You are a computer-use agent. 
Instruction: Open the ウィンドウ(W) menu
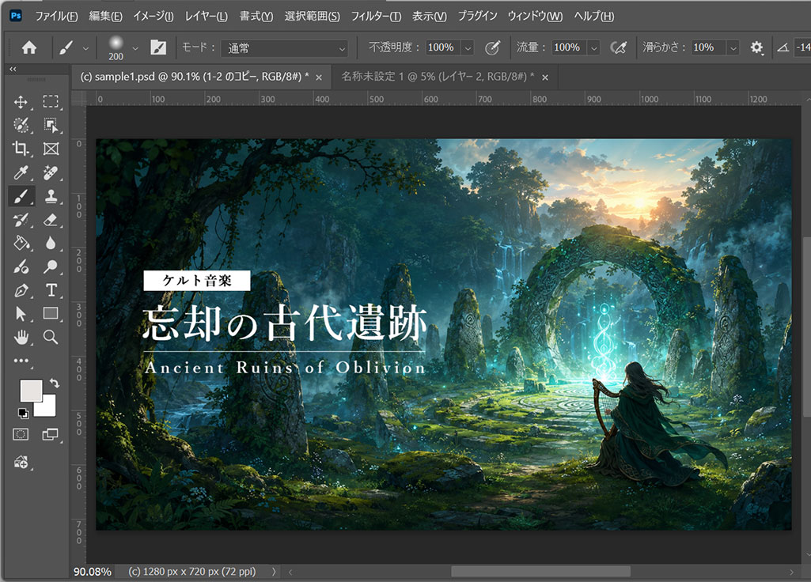(x=535, y=16)
